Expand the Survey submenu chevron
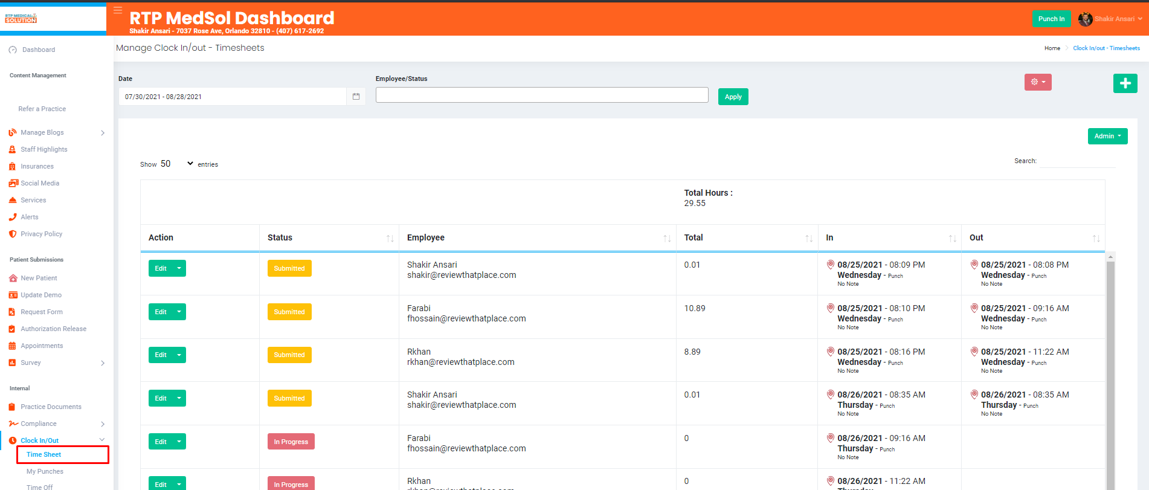Image resolution: width=1149 pixels, height=490 pixels. [x=103, y=363]
